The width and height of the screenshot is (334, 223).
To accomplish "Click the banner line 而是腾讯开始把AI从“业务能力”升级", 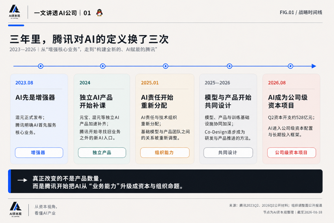I will point(108,186).
